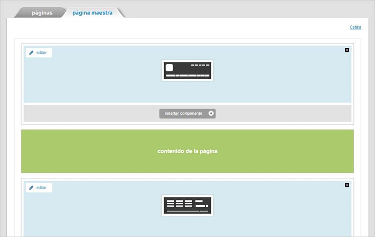Switch to the páginas tab

tap(42, 13)
